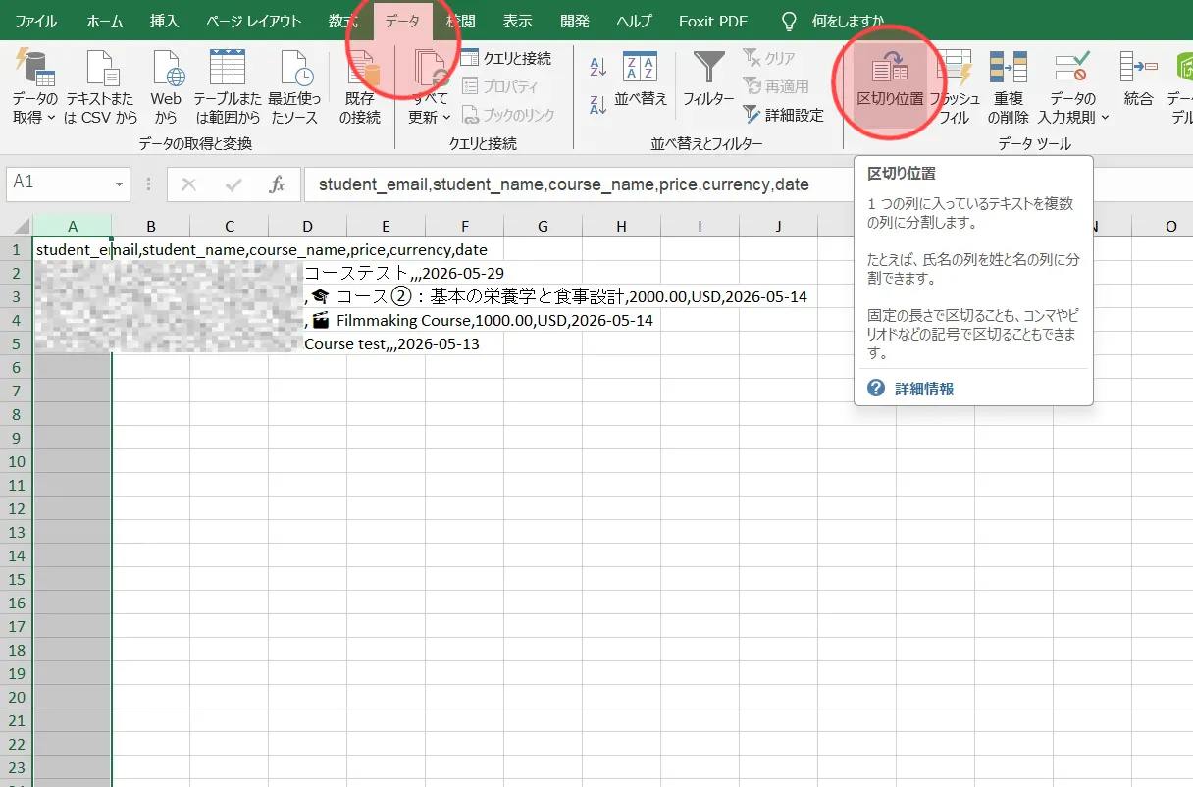The height and width of the screenshot is (787, 1193).
Task: Select column O header
Action: click(1171, 226)
